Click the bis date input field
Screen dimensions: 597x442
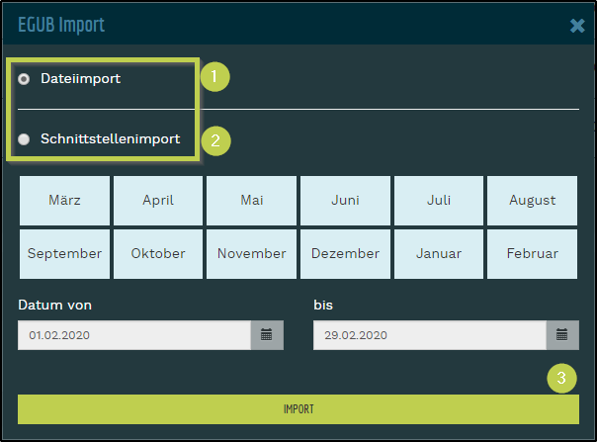(x=429, y=335)
